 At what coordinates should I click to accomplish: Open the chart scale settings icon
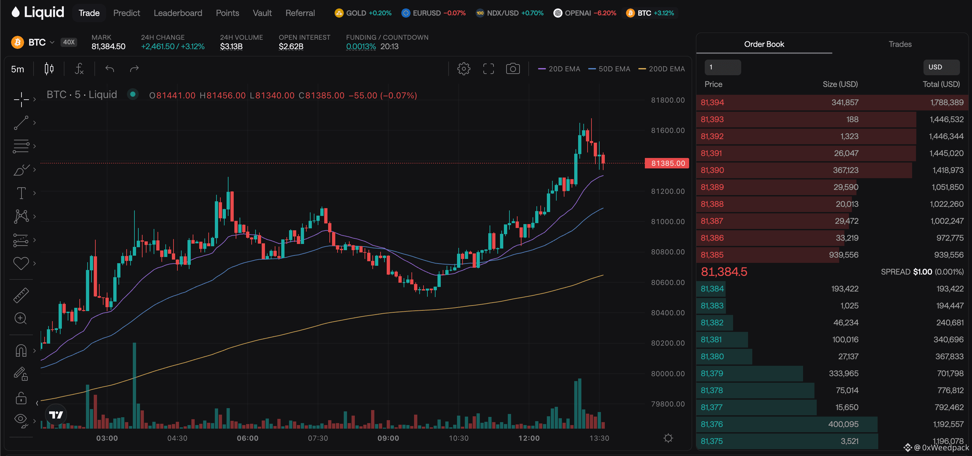click(x=668, y=438)
